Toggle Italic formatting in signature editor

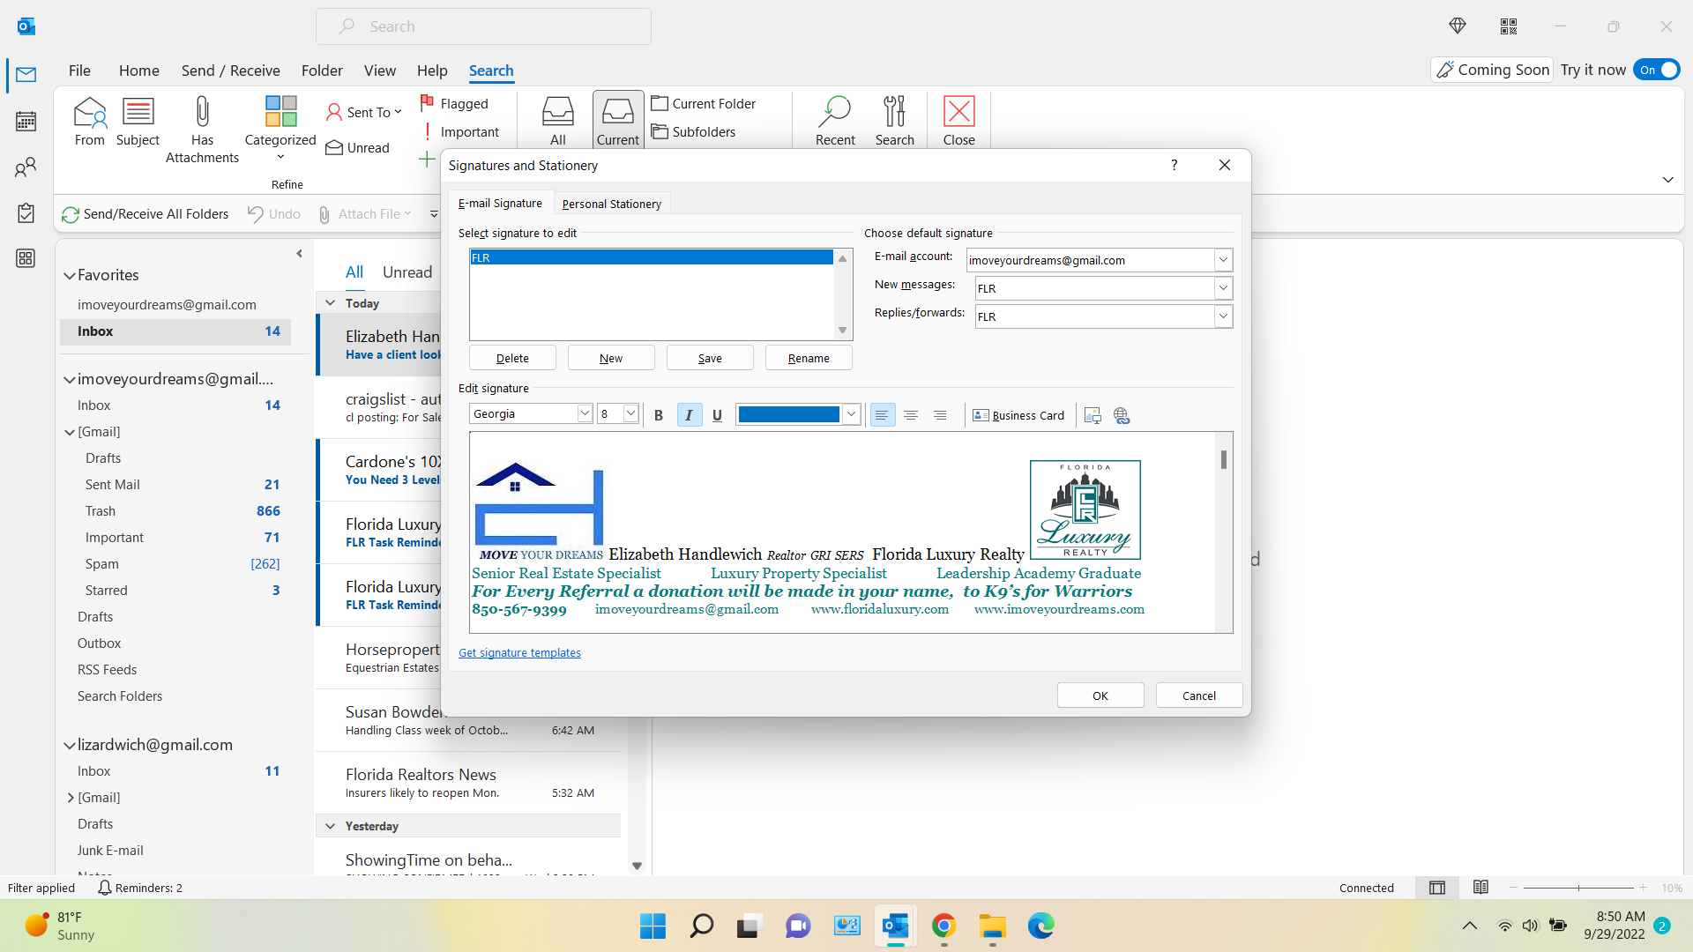tap(689, 415)
